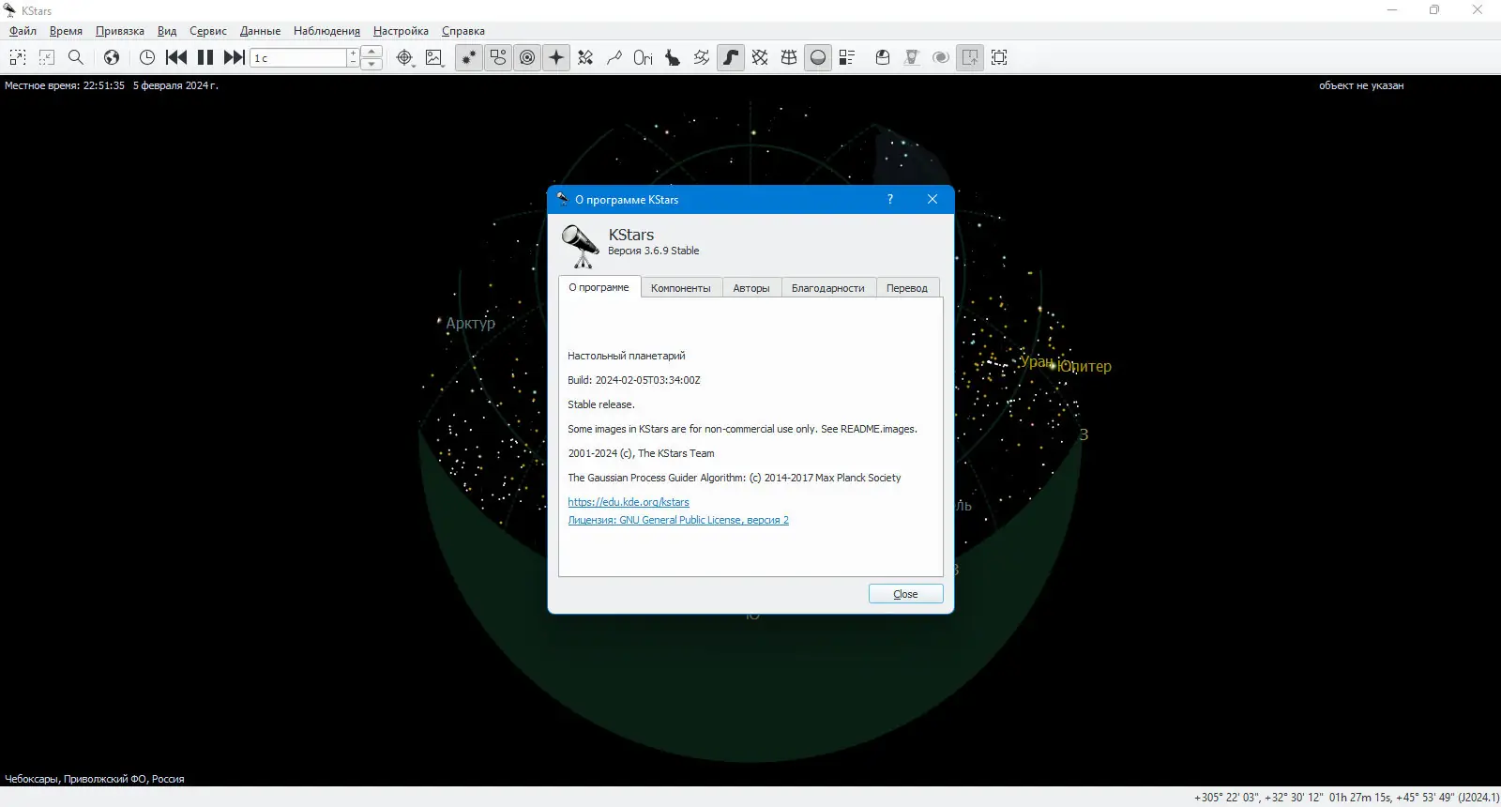Screen dimensions: 1501x807
Task: Click the question mark help button in dialog title
Action: click(x=890, y=199)
